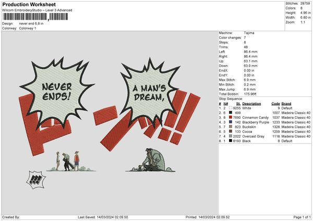Click the EndY value 0.00 in
This screenshot has height=221, width=313.
coord(249,75)
